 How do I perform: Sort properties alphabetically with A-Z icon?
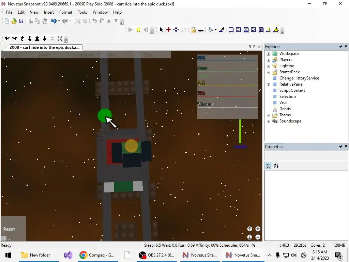276,165
